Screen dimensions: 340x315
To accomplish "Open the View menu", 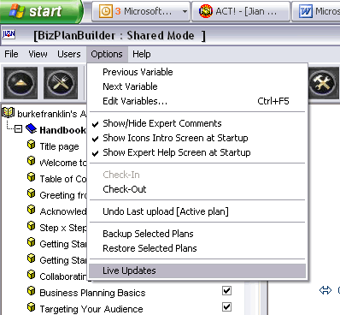I will pos(38,54).
